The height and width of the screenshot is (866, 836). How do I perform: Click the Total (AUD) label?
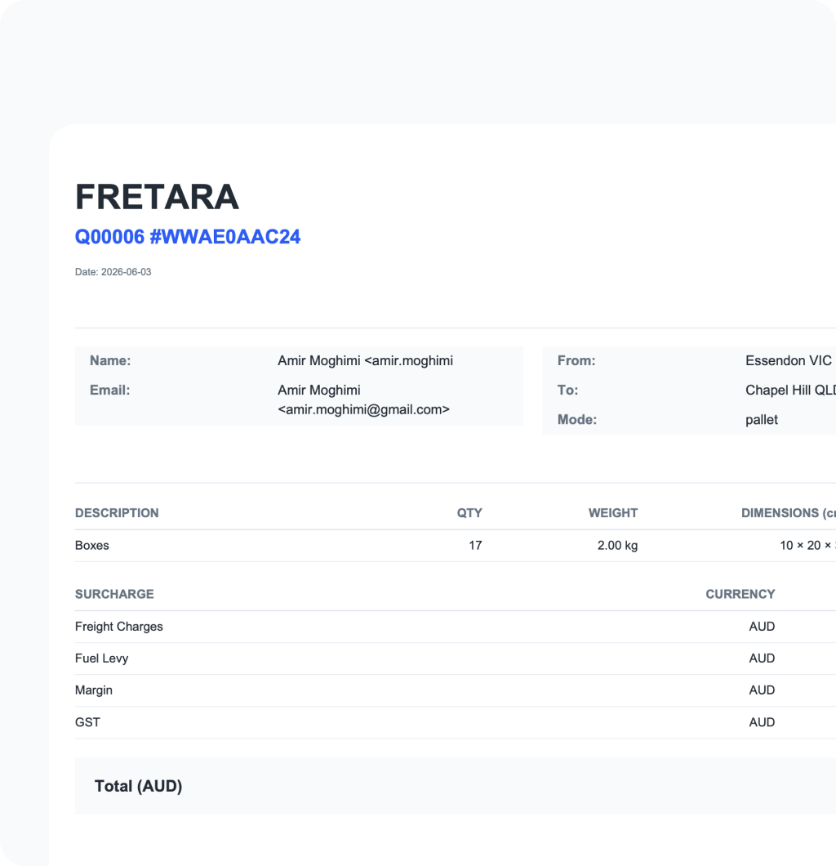[139, 787]
